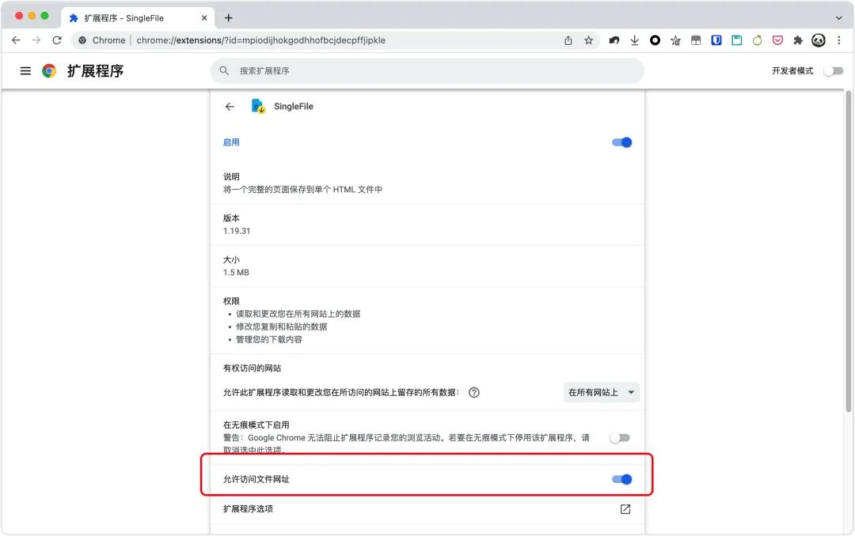Open the Bitwarden shield extension
The image size is (855, 536).
pyautogui.click(x=716, y=40)
